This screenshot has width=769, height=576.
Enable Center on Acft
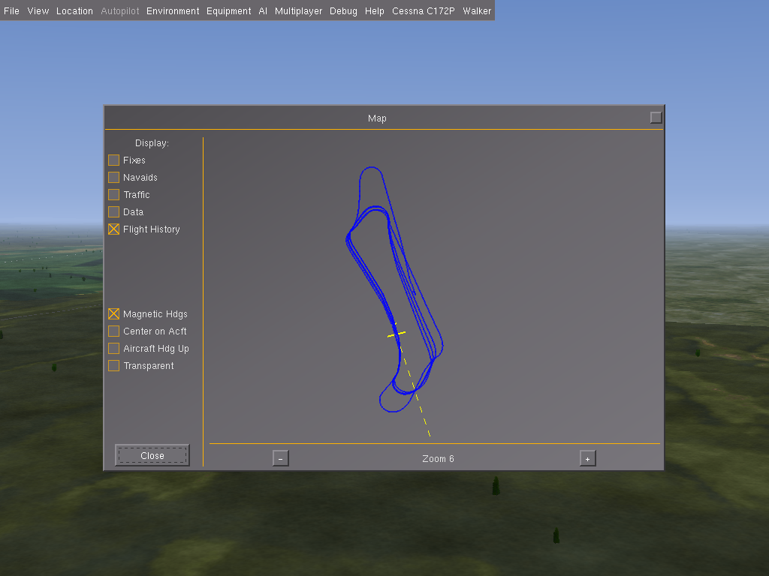(113, 331)
